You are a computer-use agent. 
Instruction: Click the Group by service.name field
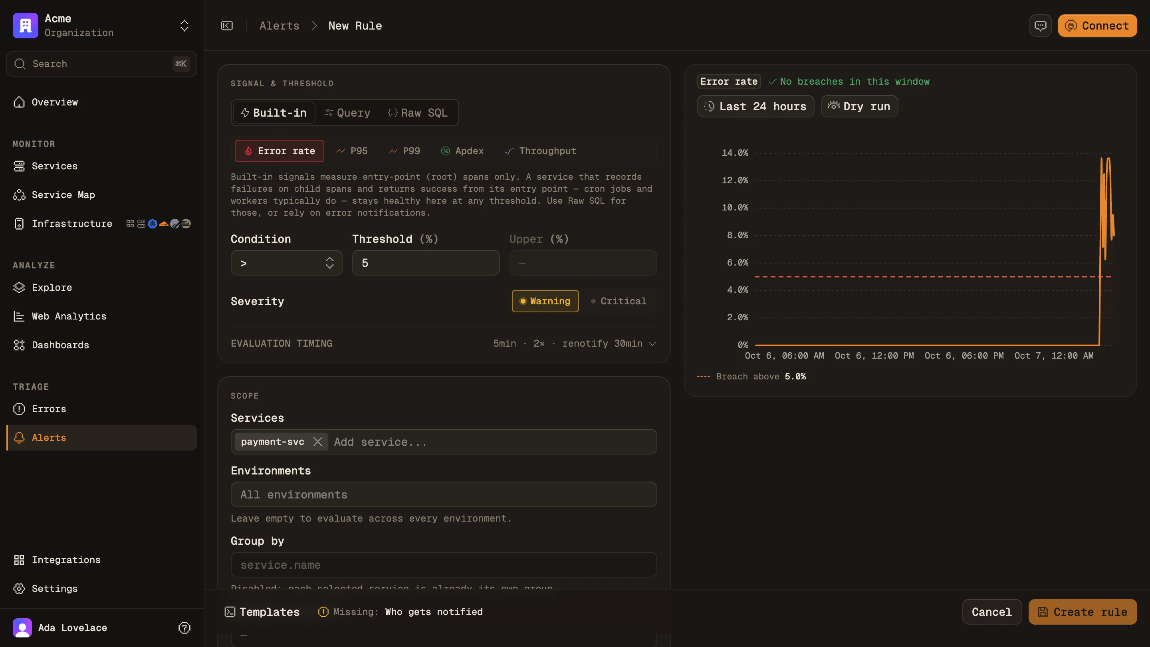(x=444, y=565)
